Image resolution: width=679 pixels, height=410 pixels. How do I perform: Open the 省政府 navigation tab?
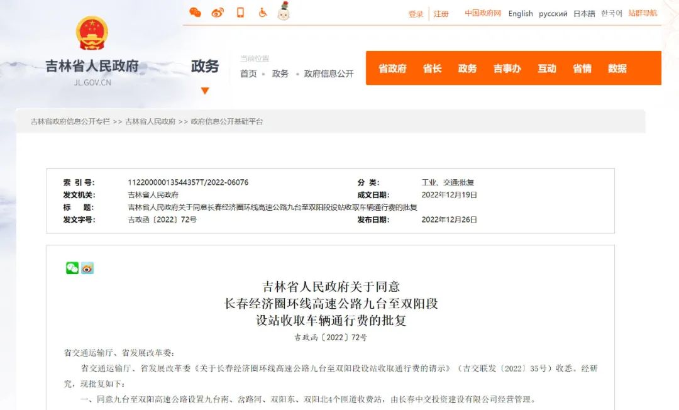click(392, 69)
